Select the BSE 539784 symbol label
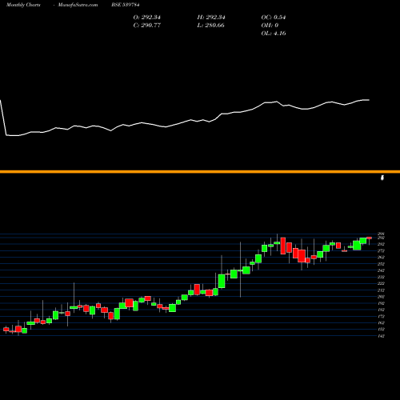Screen dimensions: 400x400 tap(126, 5)
